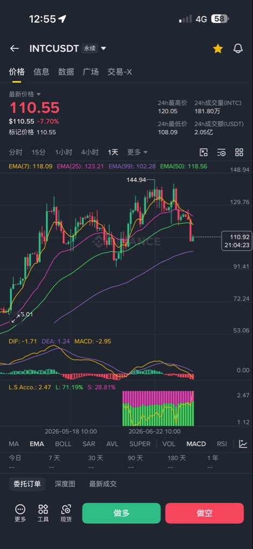Select the 分时 chart interval
Image resolution: width=253 pixels, height=549 pixels.
pos(16,152)
